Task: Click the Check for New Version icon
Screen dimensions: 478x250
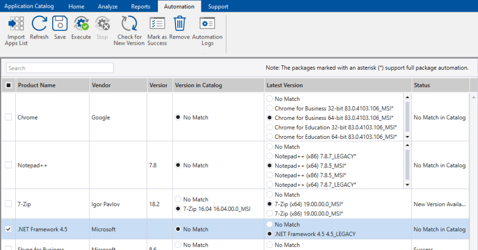Action: [129, 24]
